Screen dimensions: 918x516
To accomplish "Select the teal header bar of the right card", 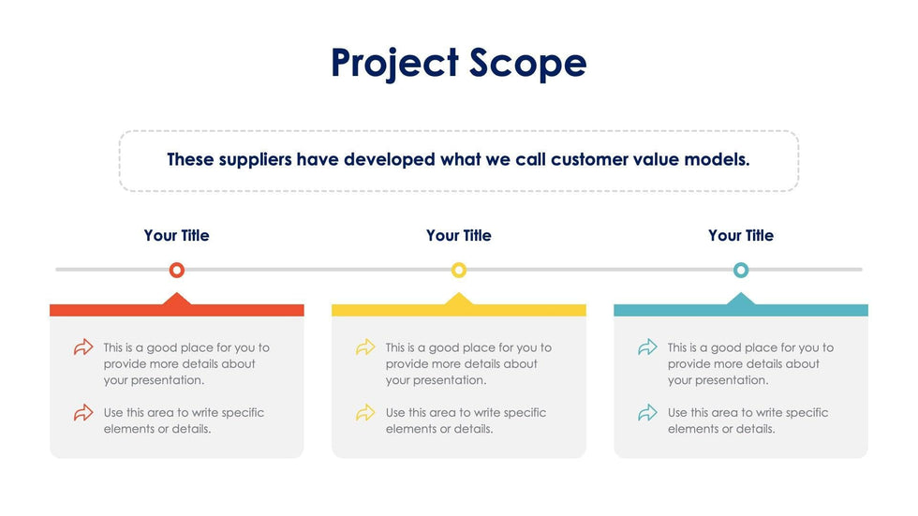I will coord(741,310).
